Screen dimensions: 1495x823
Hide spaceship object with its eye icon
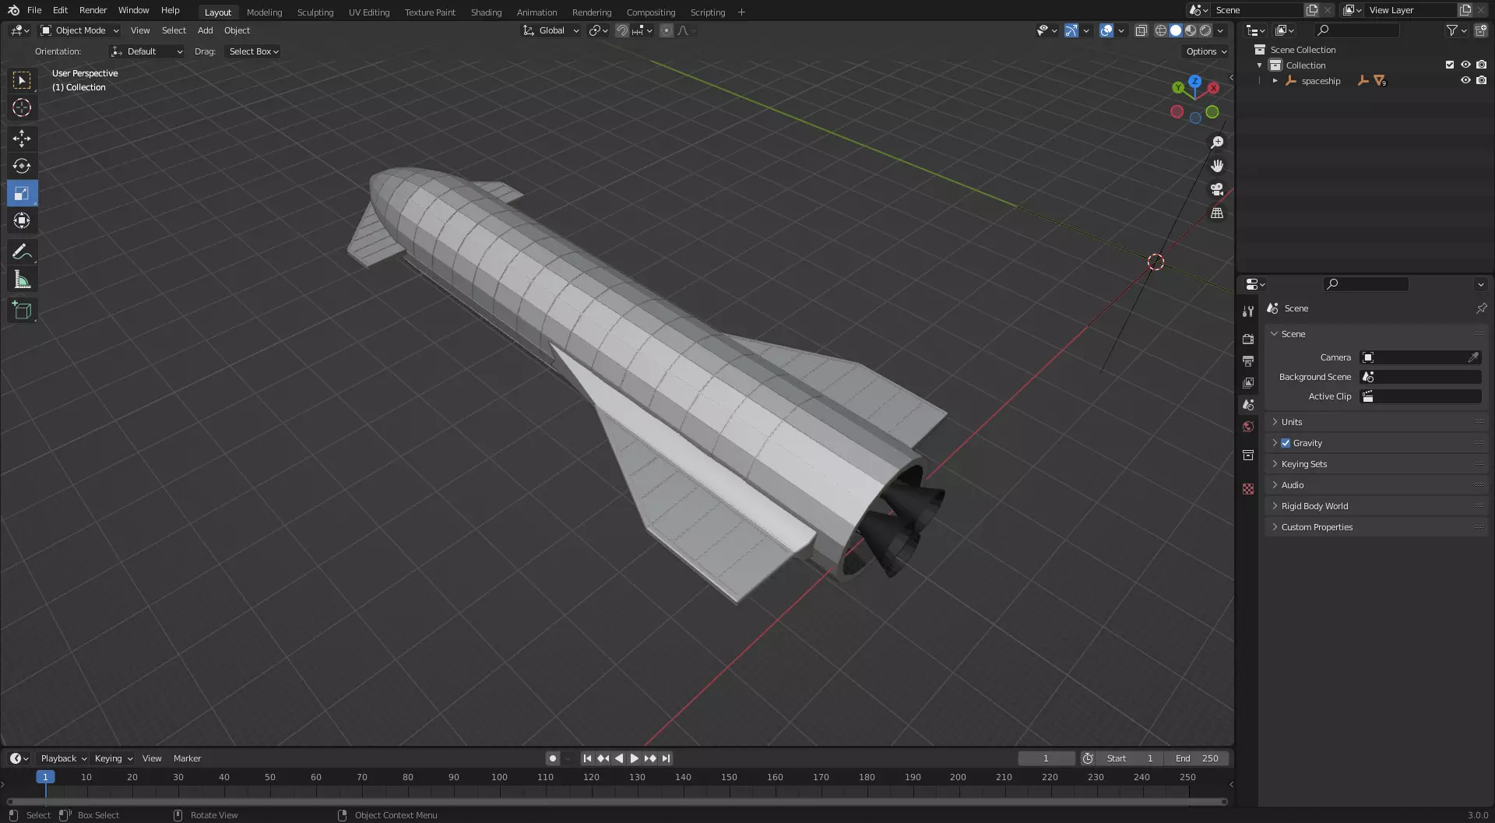pos(1465,80)
